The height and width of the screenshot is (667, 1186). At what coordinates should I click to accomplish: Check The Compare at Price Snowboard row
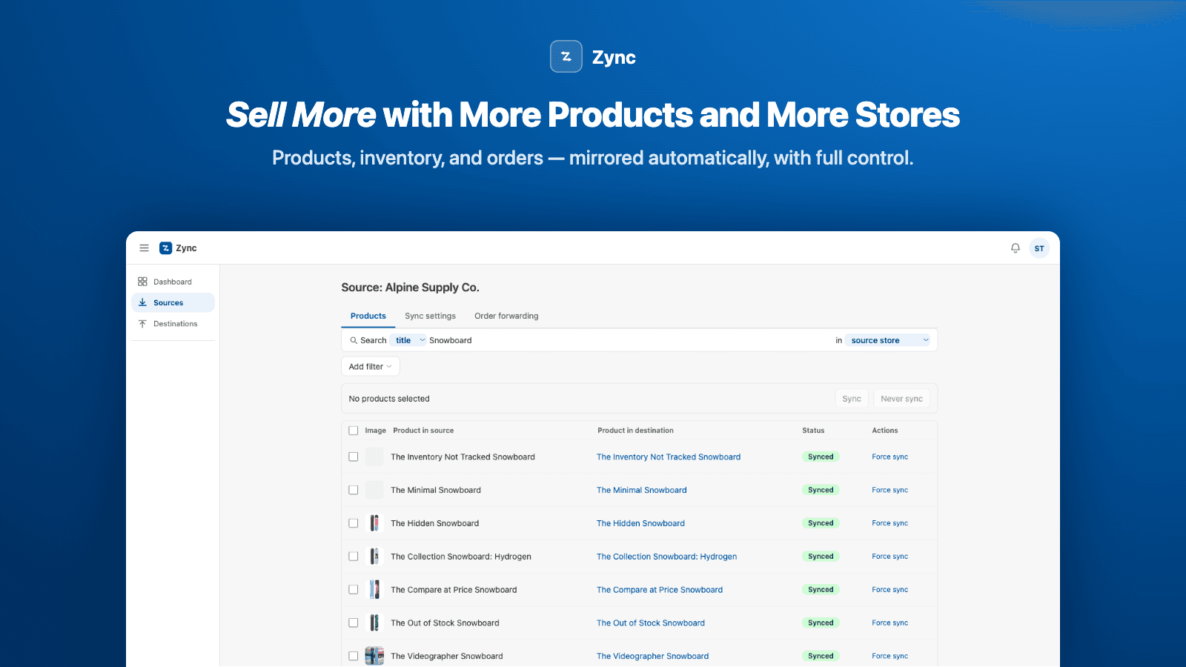[x=354, y=590]
